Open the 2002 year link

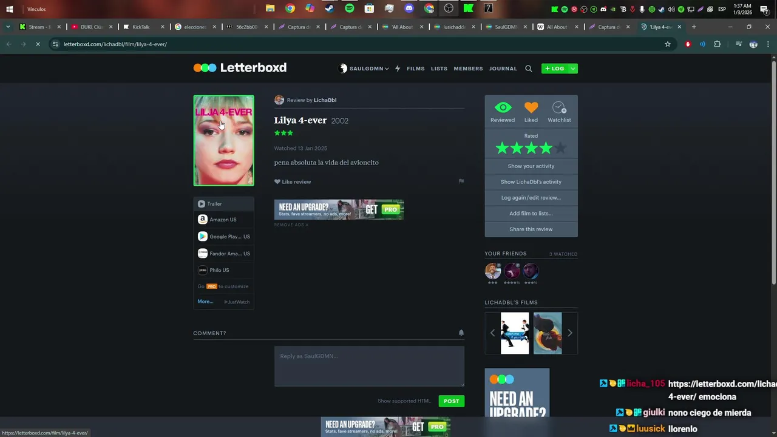(x=340, y=121)
